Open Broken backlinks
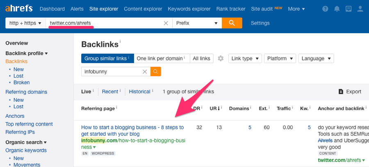 (x=22, y=82)
